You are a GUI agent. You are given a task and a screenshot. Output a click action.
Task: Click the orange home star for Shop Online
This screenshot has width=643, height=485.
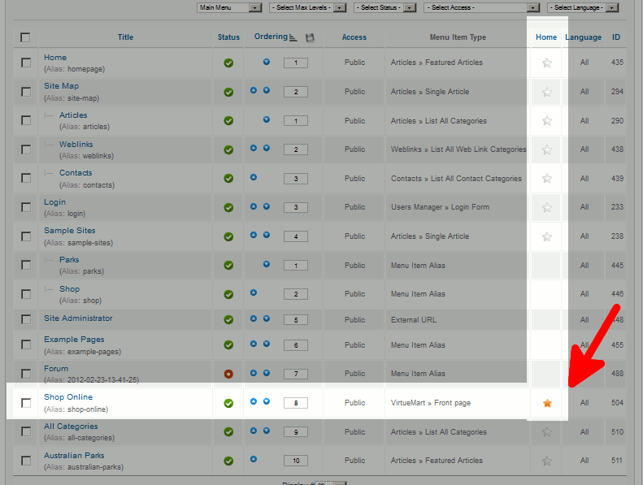tap(547, 403)
